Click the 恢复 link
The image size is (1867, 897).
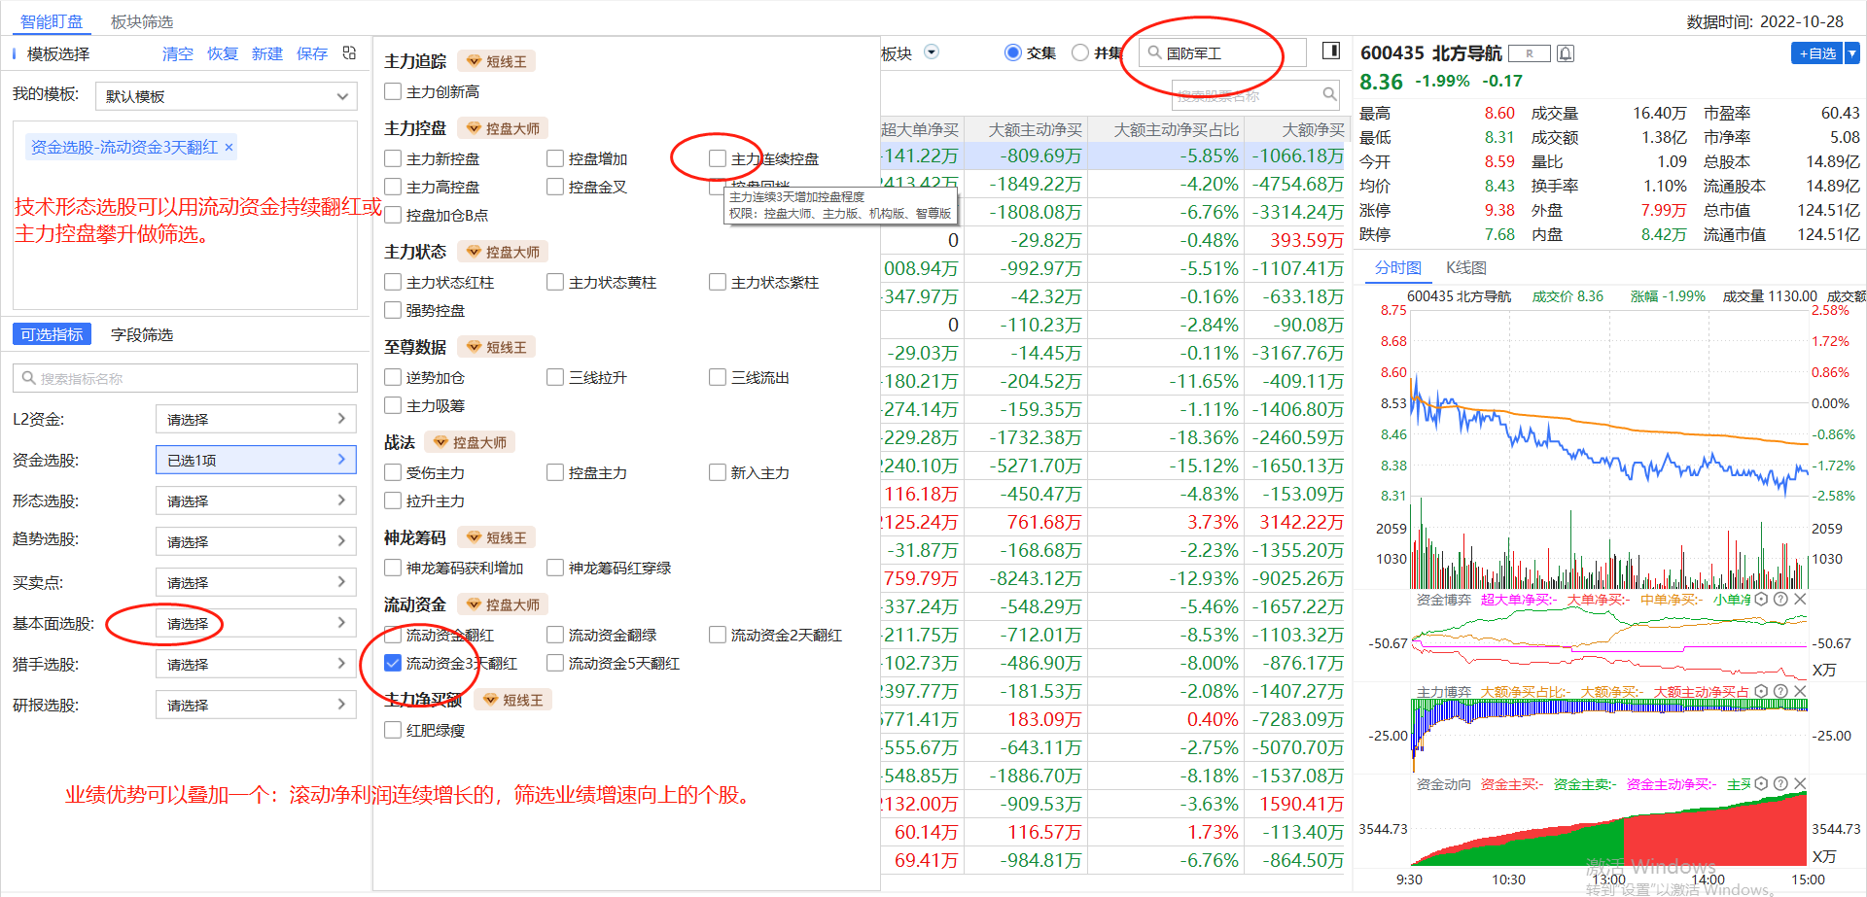(x=223, y=53)
